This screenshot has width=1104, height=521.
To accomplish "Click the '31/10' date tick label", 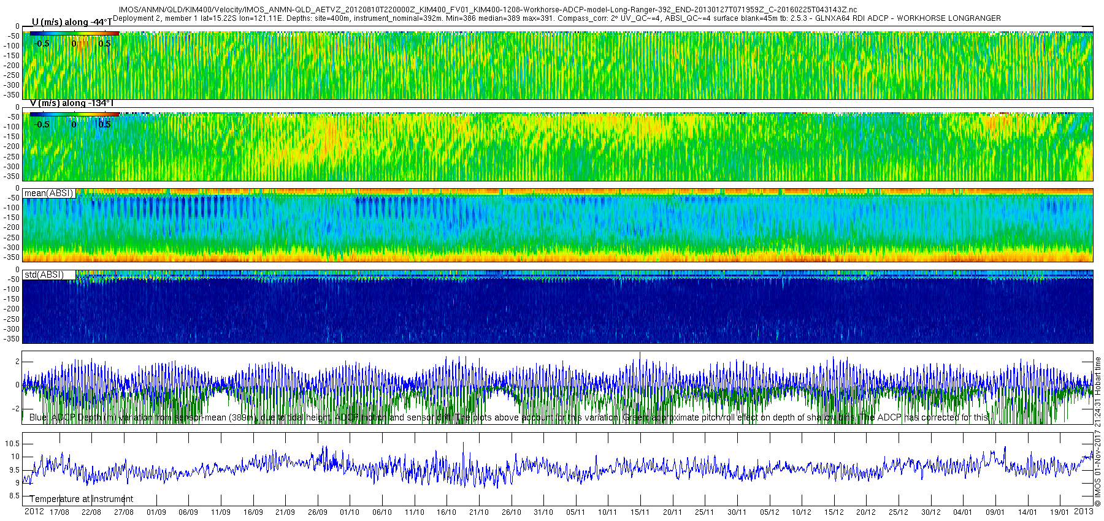I will point(543,512).
